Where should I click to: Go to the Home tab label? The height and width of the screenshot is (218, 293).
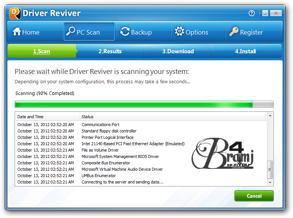click(31, 32)
